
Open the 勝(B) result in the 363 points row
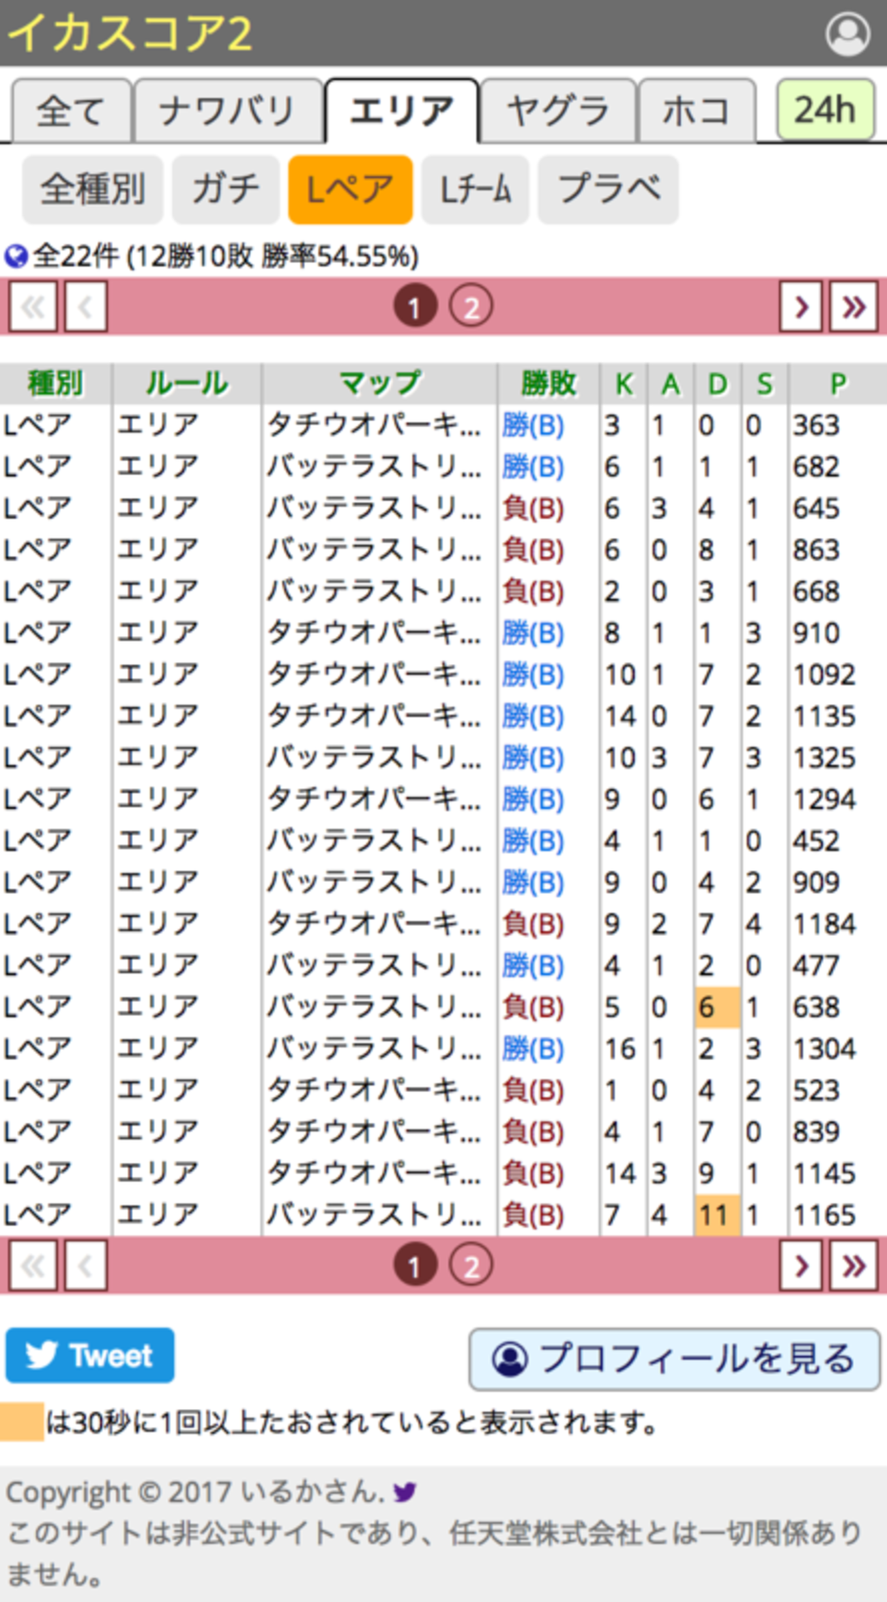(x=533, y=426)
